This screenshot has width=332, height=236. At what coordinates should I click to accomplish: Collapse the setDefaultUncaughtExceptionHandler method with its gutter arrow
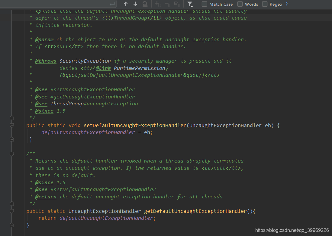(11, 126)
